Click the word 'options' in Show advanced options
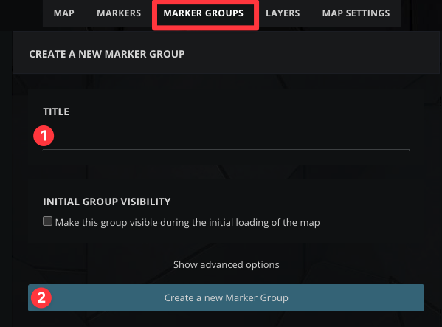The image size is (442, 327). (263, 265)
